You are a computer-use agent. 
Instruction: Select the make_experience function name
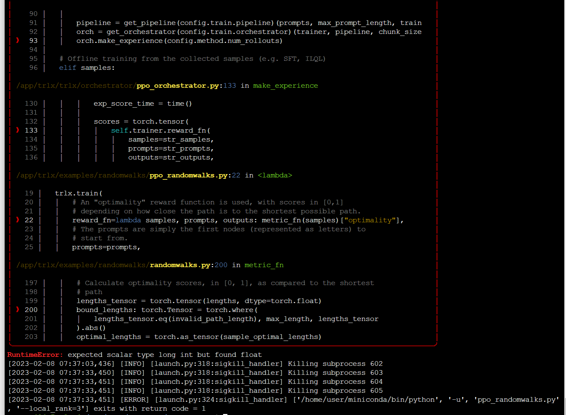(285, 85)
